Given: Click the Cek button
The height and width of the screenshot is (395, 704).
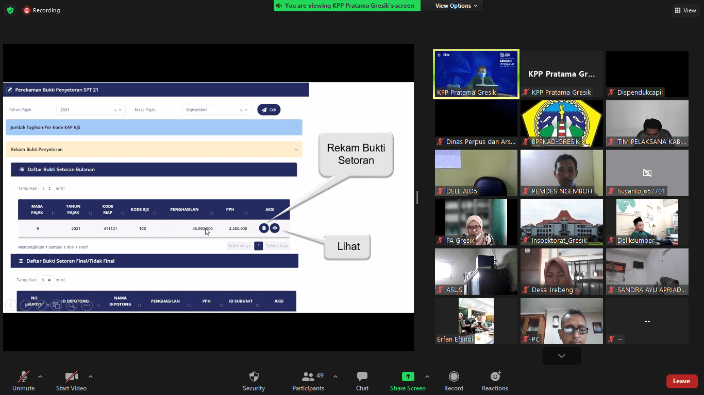Looking at the screenshot, I should point(269,110).
